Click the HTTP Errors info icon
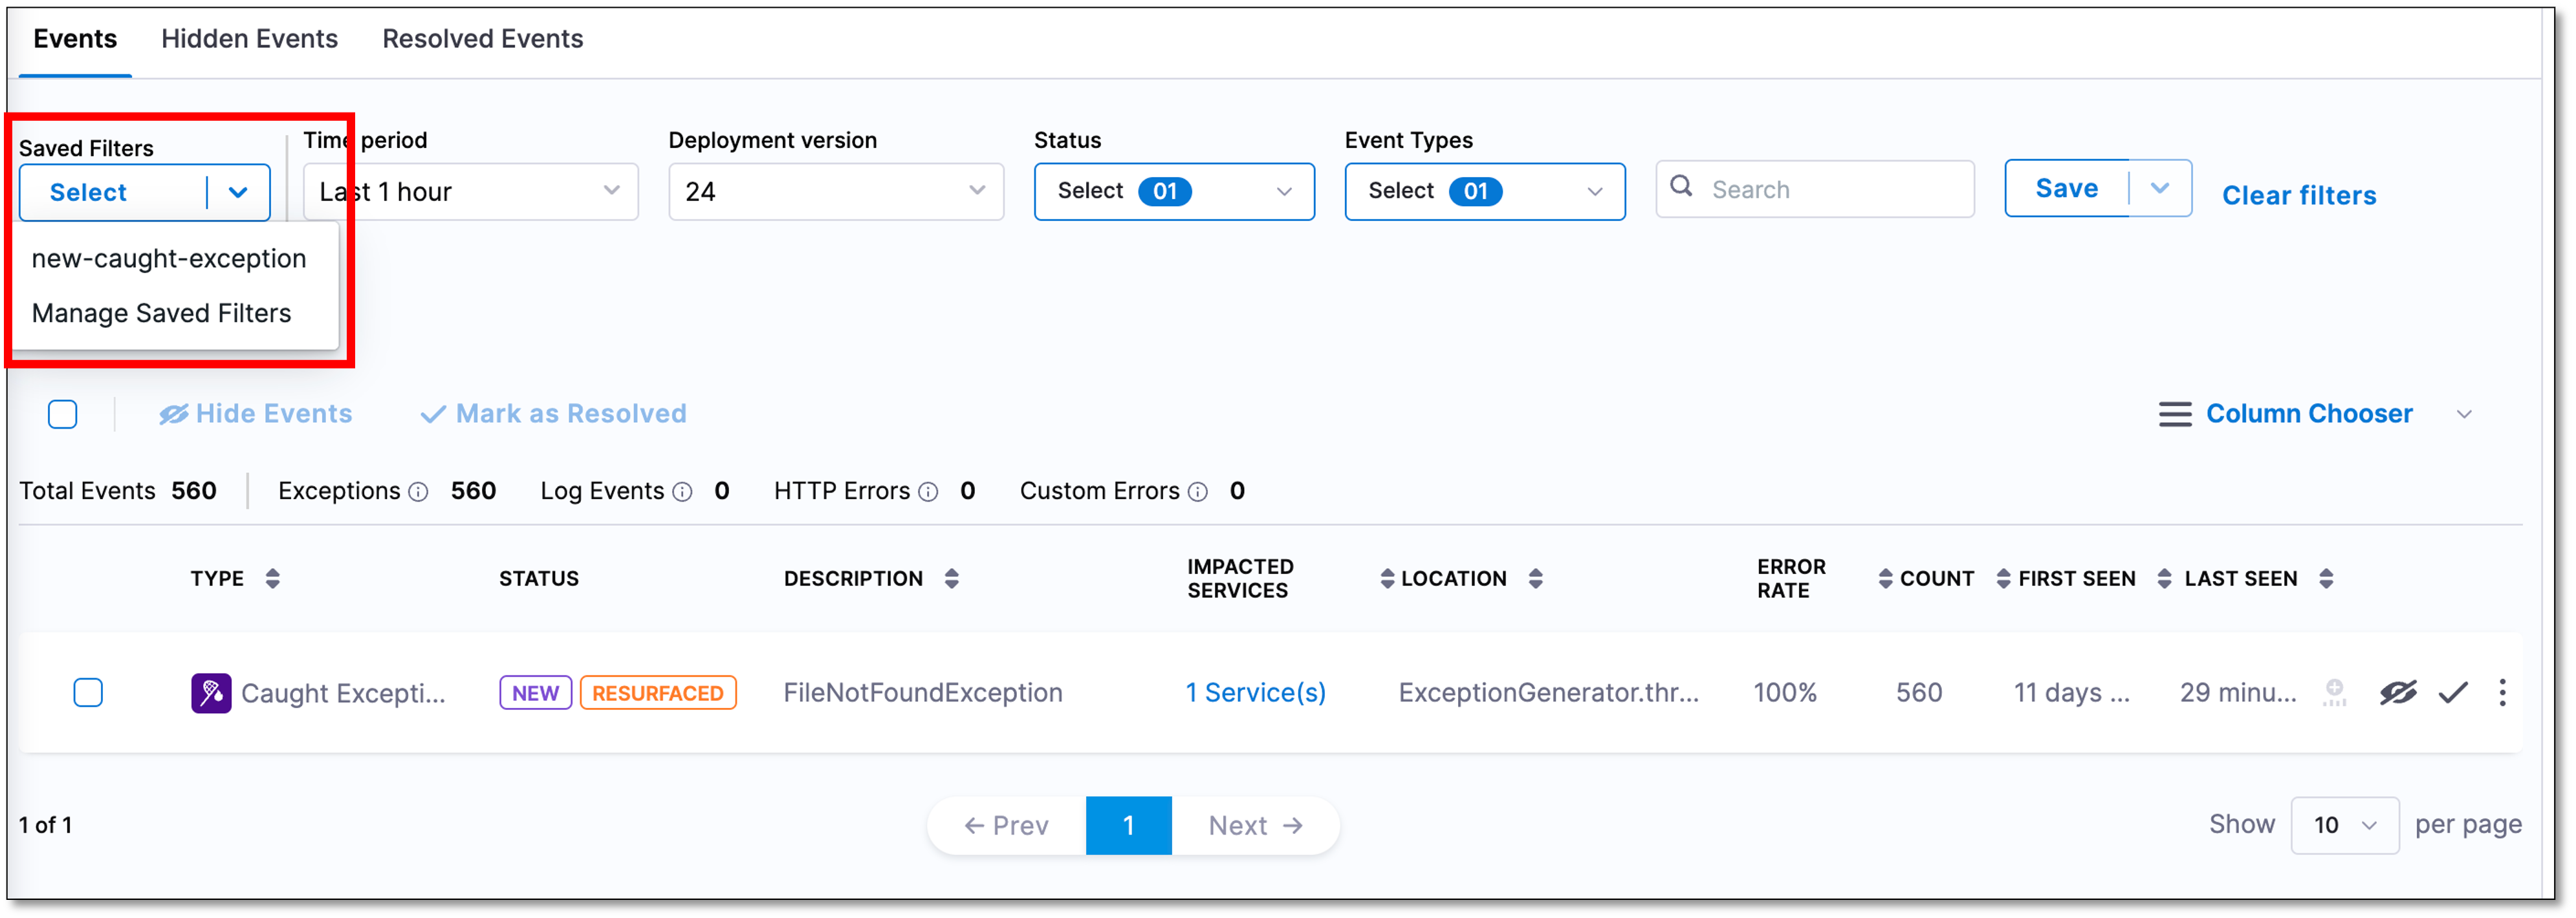 tap(928, 491)
